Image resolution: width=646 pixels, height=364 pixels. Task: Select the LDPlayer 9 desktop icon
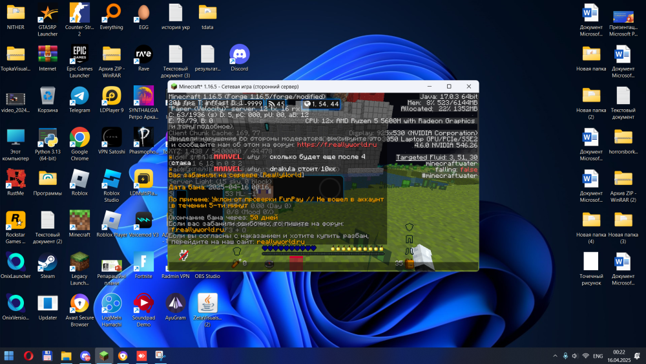coord(111,100)
